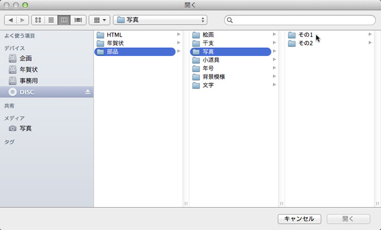The width and height of the screenshot is (381, 230).
Task: Go back to previous folder
Action: [10, 20]
